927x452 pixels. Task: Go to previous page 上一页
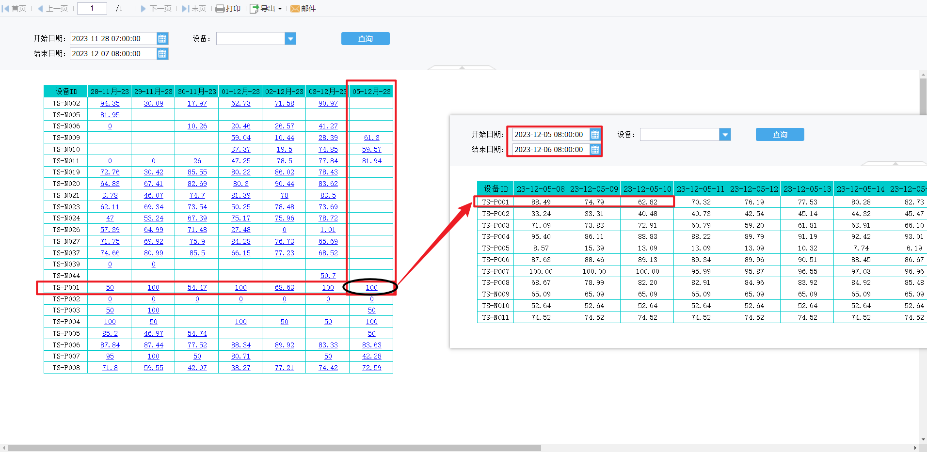point(53,8)
